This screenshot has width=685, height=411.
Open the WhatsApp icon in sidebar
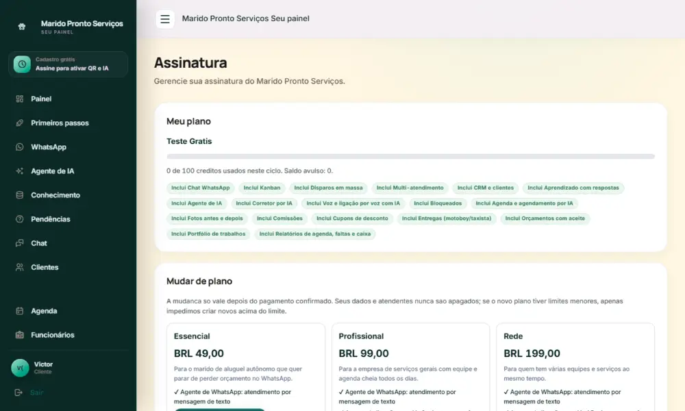pyautogui.click(x=20, y=147)
